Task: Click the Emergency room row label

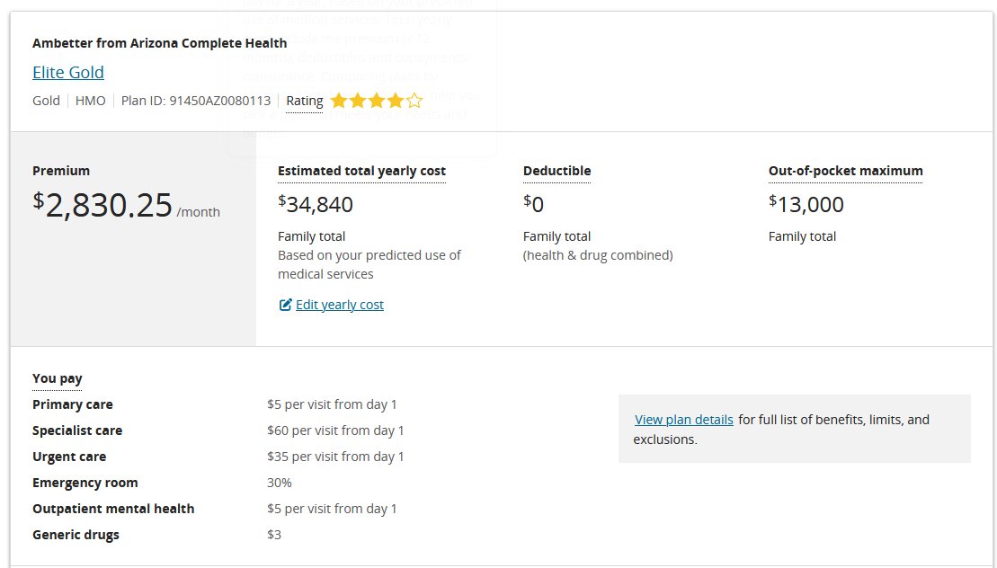Action: pyautogui.click(x=85, y=483)
